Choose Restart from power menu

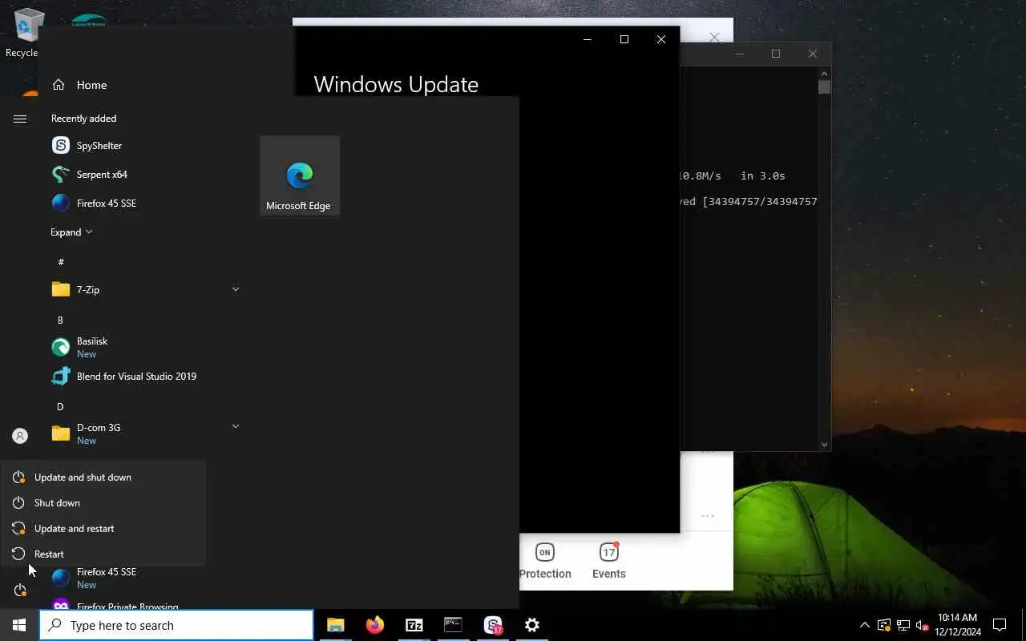click(x=103, y=554)
